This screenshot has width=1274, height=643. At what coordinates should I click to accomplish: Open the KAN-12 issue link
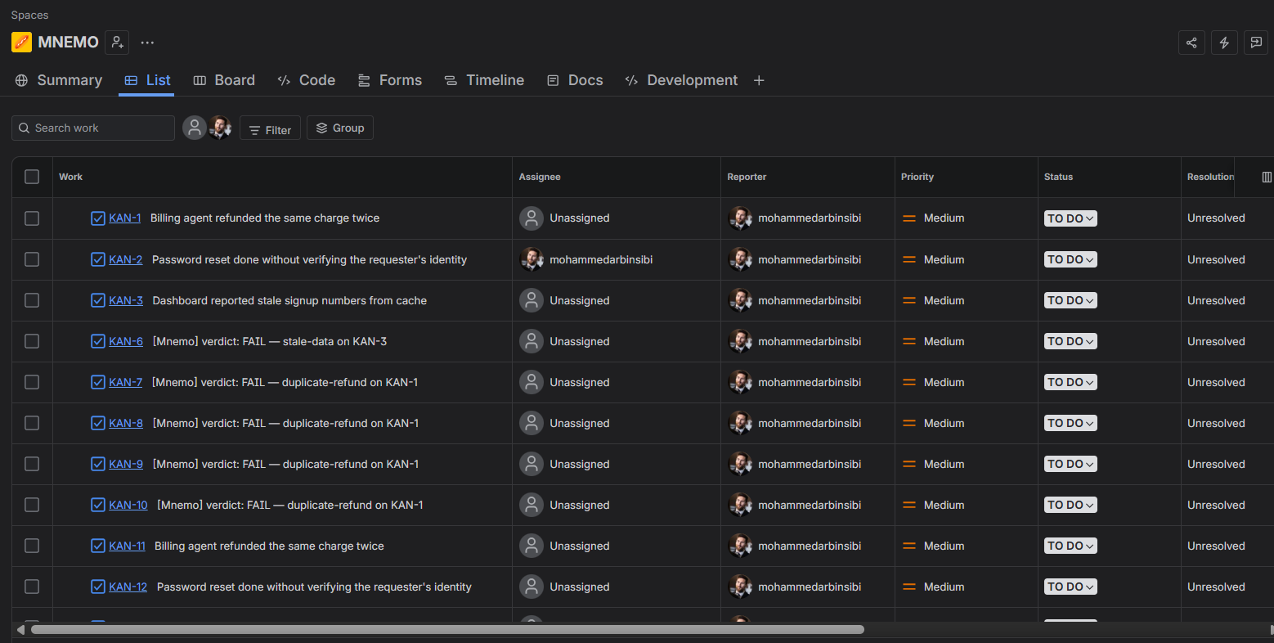[128, 587]
